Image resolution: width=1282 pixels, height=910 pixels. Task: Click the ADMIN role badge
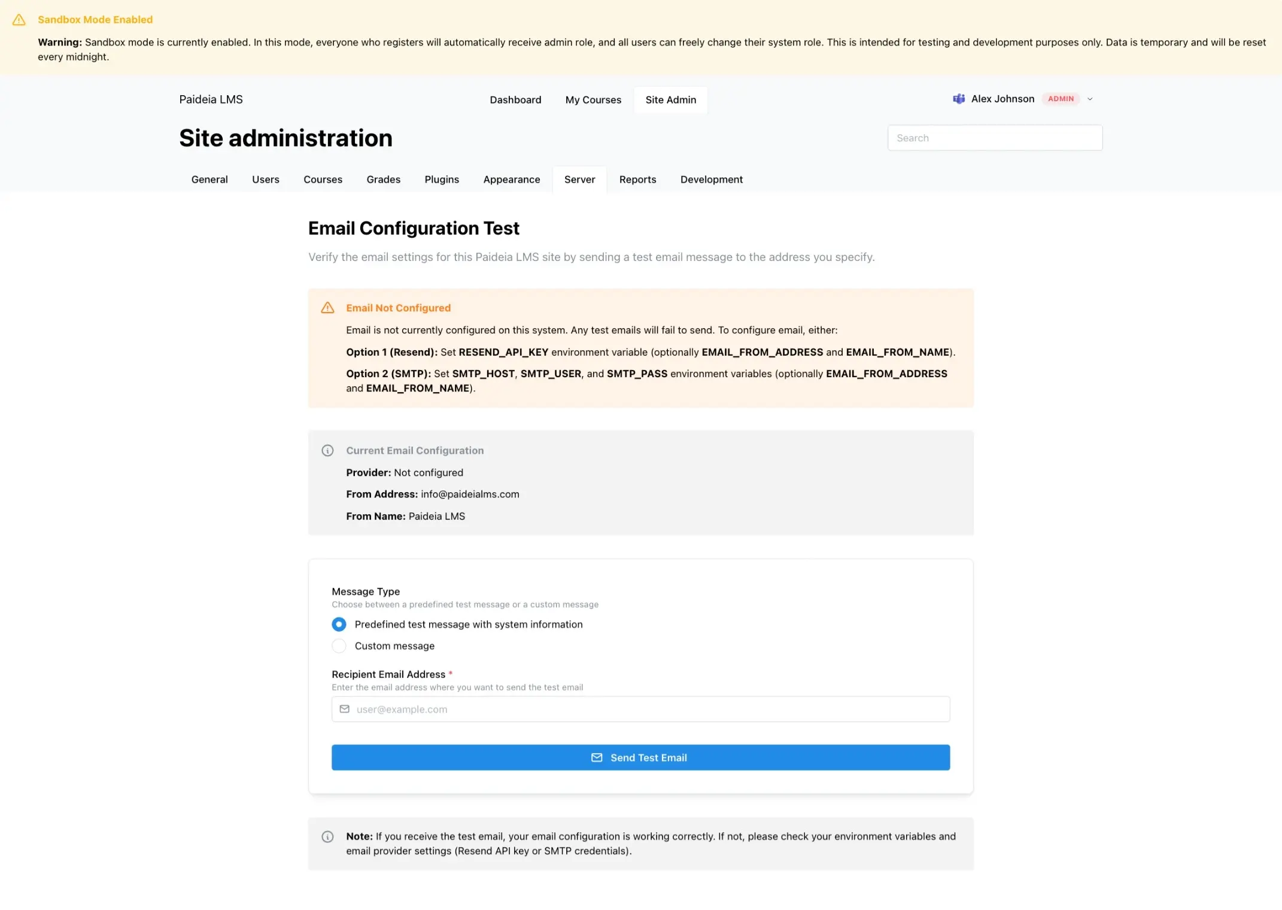tap(1061, 99)
